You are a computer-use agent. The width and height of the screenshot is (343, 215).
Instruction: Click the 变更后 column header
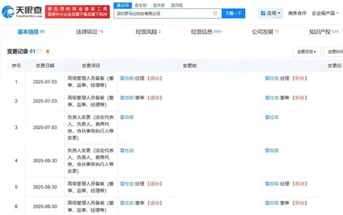pyautogui.click(x=335, y=66)
